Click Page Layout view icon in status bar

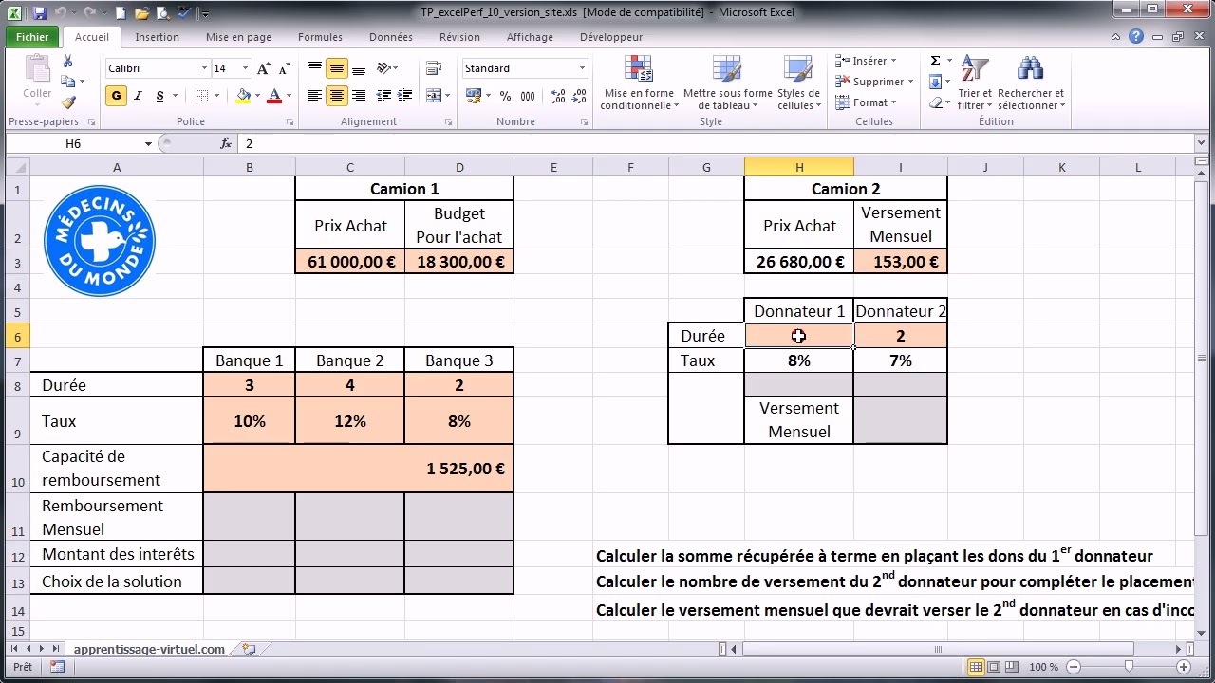995,667
